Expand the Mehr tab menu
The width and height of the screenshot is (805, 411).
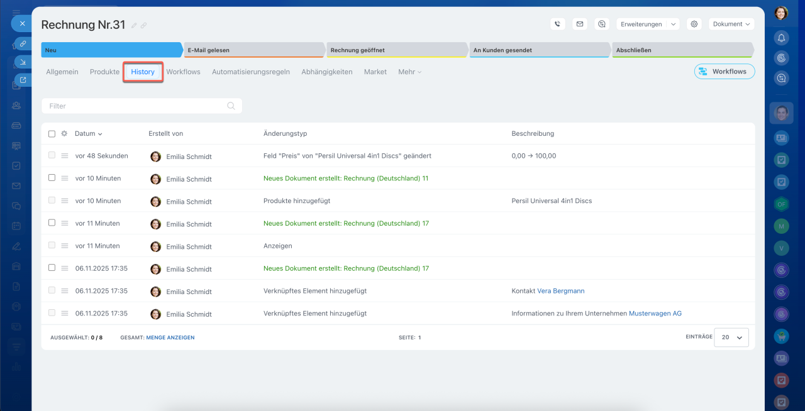pyautogui.click(x=409, y=72)
